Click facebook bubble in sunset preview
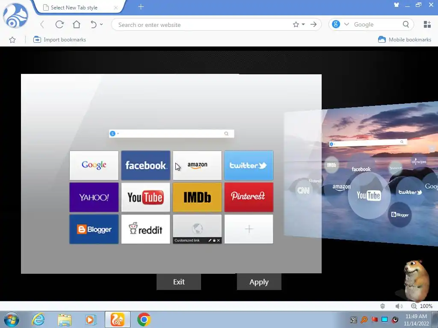 tap(361, 169)
